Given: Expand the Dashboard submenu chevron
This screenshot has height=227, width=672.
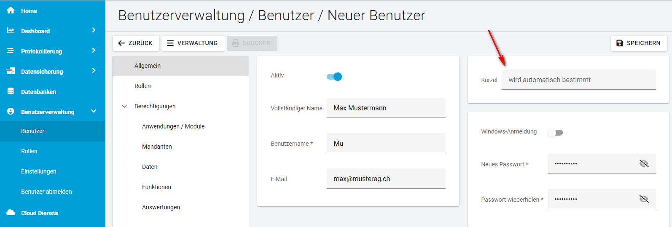Looking at the screenshot, I should [94, 30].
